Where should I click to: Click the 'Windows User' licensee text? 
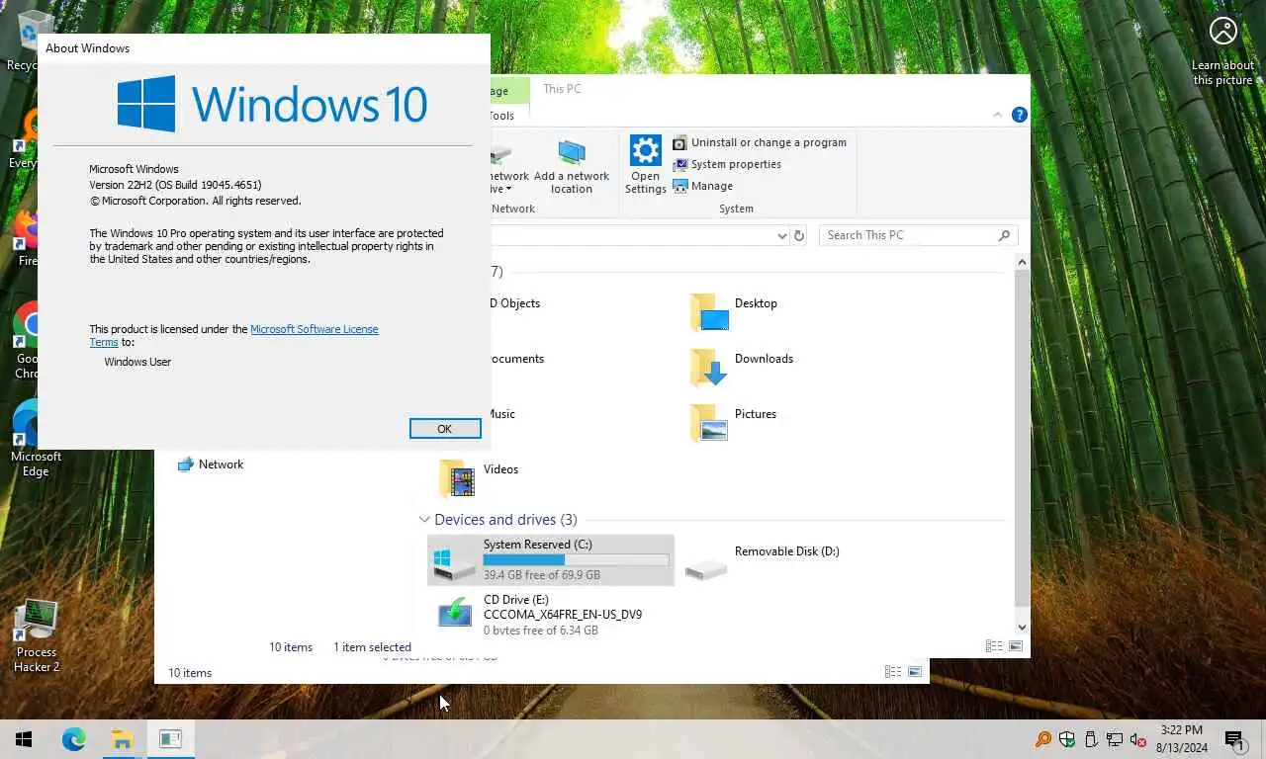coord(137,362)
